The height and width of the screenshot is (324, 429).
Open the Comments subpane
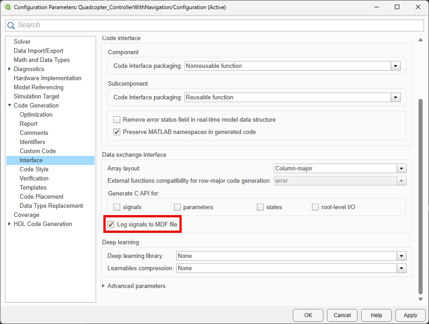coord(34,133)
